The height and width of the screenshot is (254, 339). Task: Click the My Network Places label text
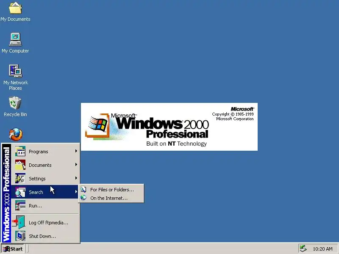tap(16, 86)
